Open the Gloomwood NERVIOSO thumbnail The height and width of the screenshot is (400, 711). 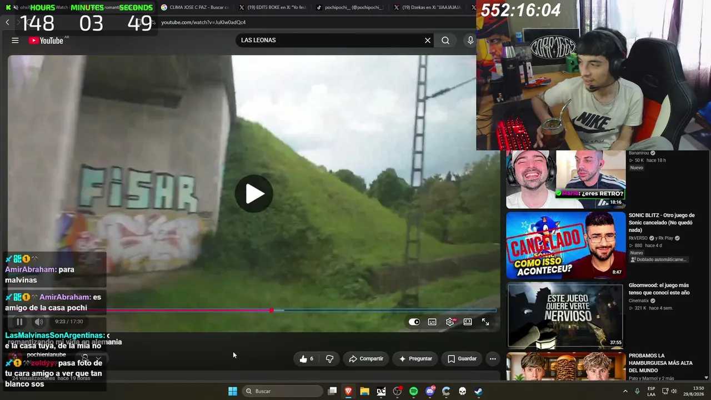coord(565,315)
